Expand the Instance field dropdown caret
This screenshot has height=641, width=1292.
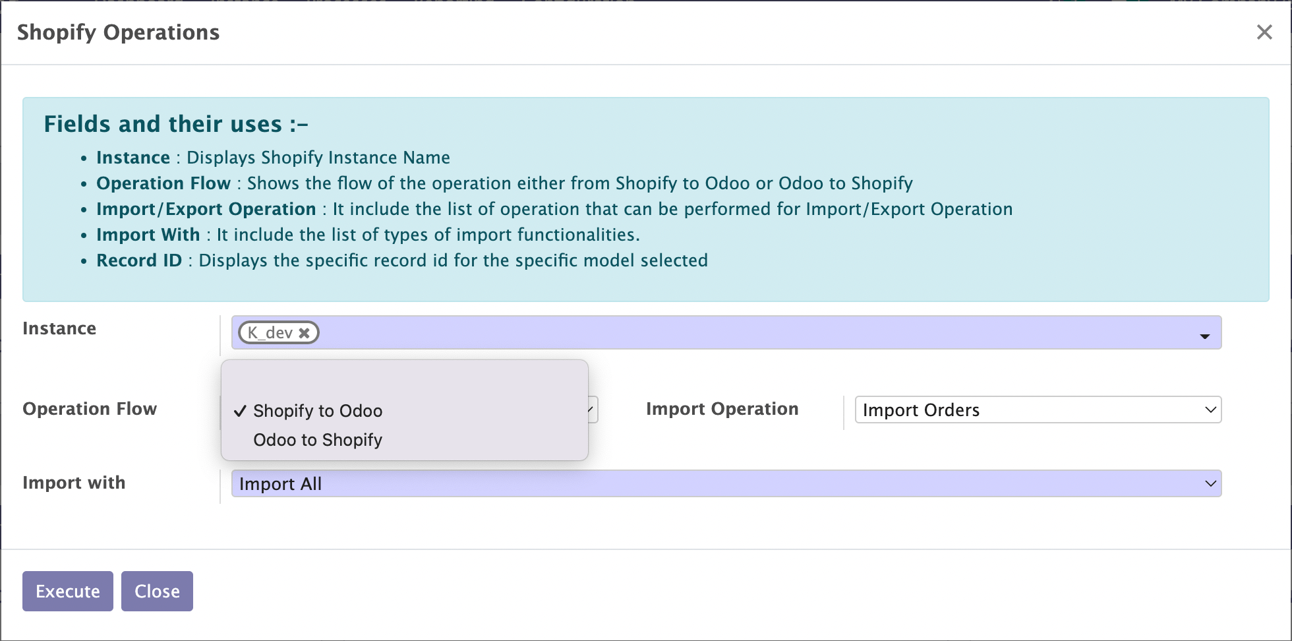[1204, 336]
